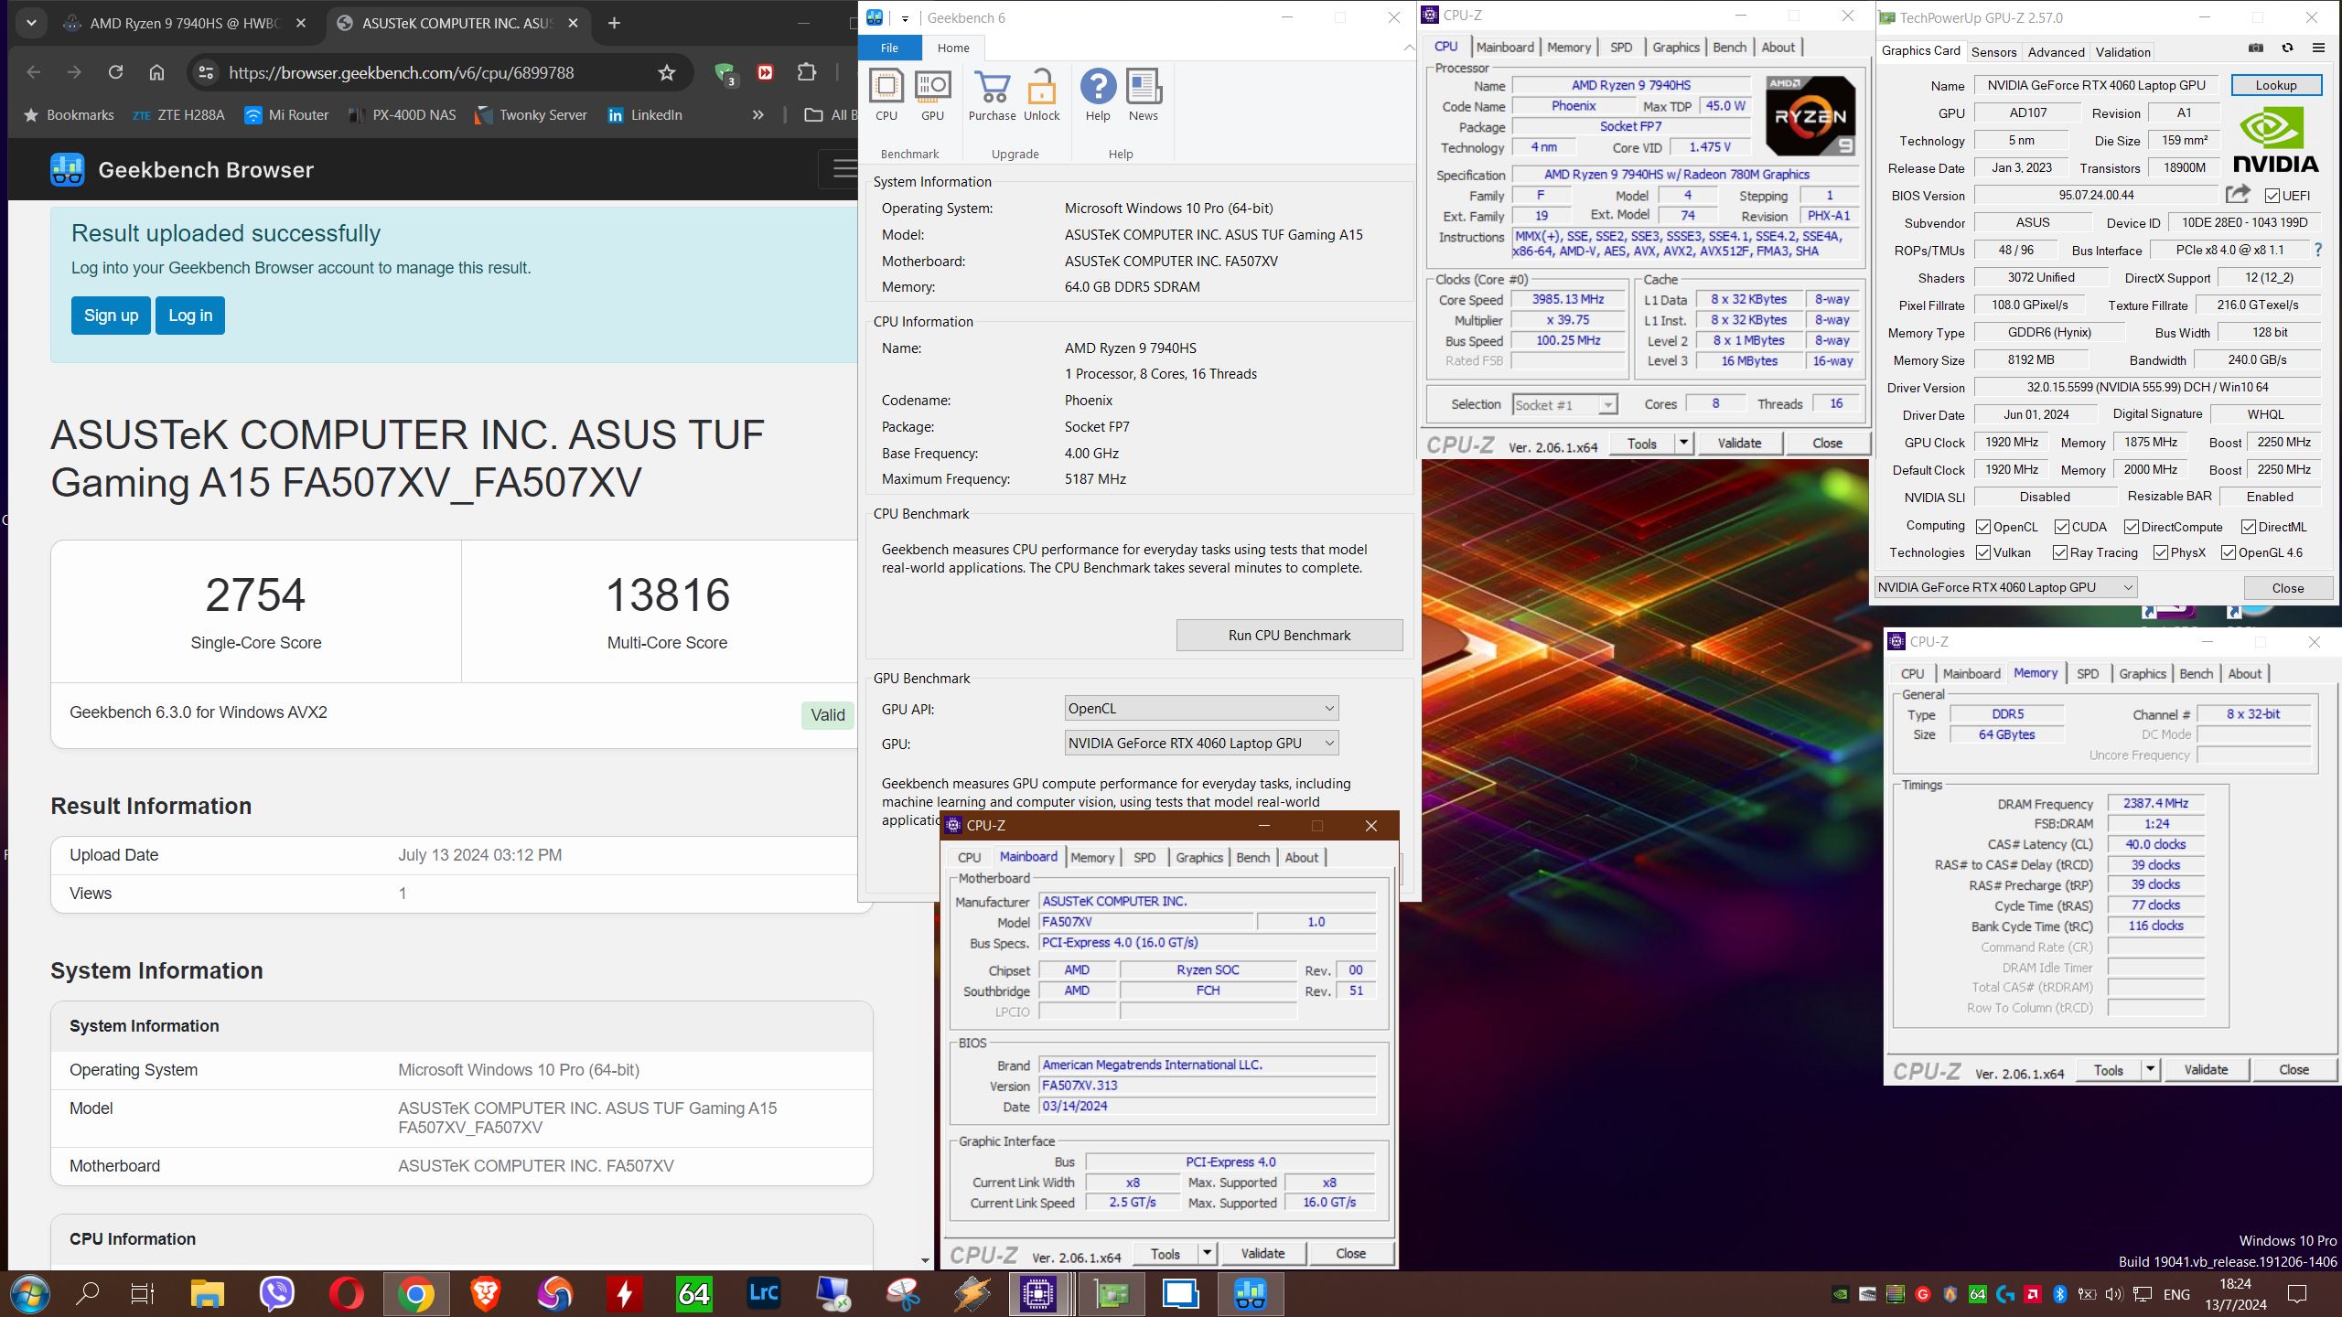Open the File tab in Geekbench 6
Viewport: 2342px width, 1317px height.
click(889, 48)
